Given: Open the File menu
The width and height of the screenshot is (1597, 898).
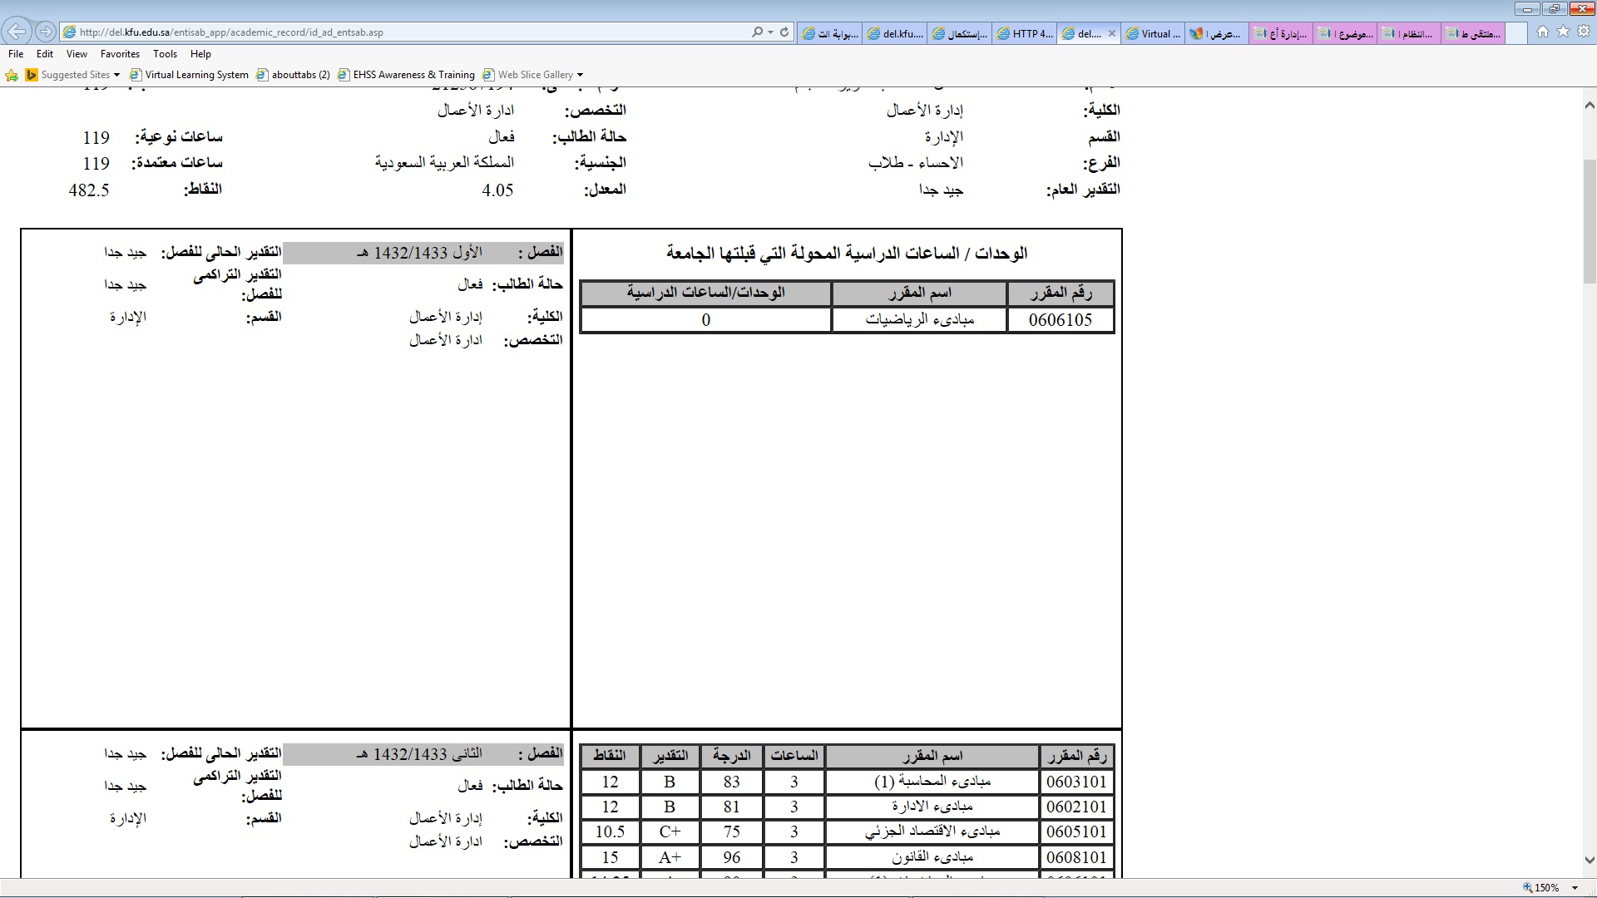Looking at the screenshot, I should 16,54.
